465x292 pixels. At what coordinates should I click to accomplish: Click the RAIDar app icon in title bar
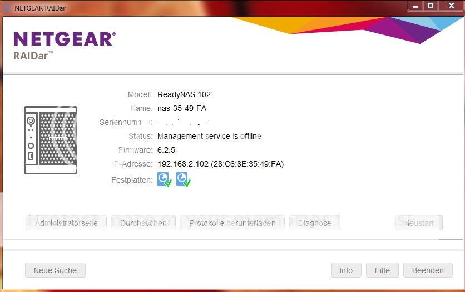click(x=7, y=7)
